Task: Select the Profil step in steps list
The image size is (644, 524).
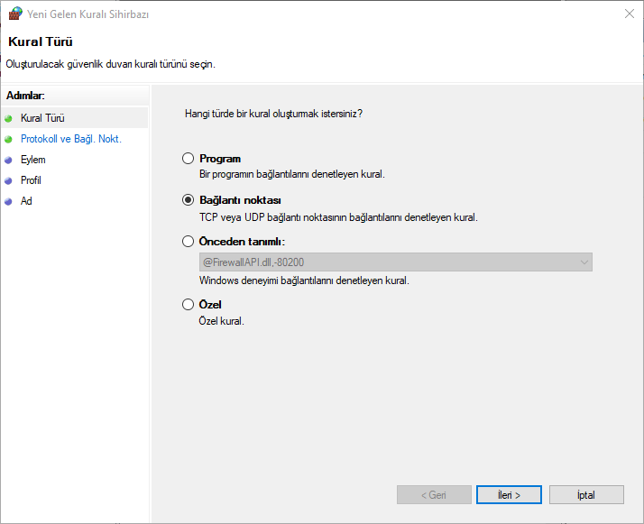Action: click(x=31, y=180)
